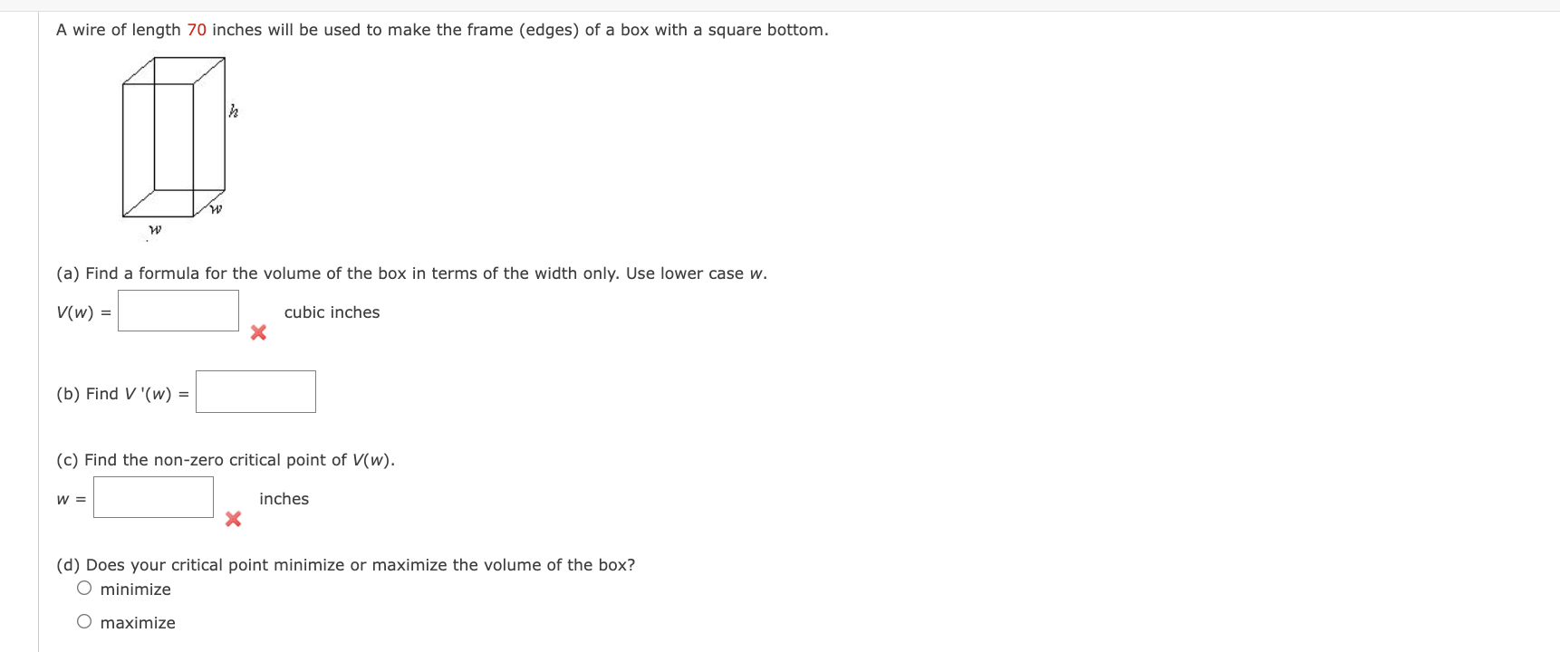Click the inches text in part (c)
1560x652 pixels.
click(284, 498)
